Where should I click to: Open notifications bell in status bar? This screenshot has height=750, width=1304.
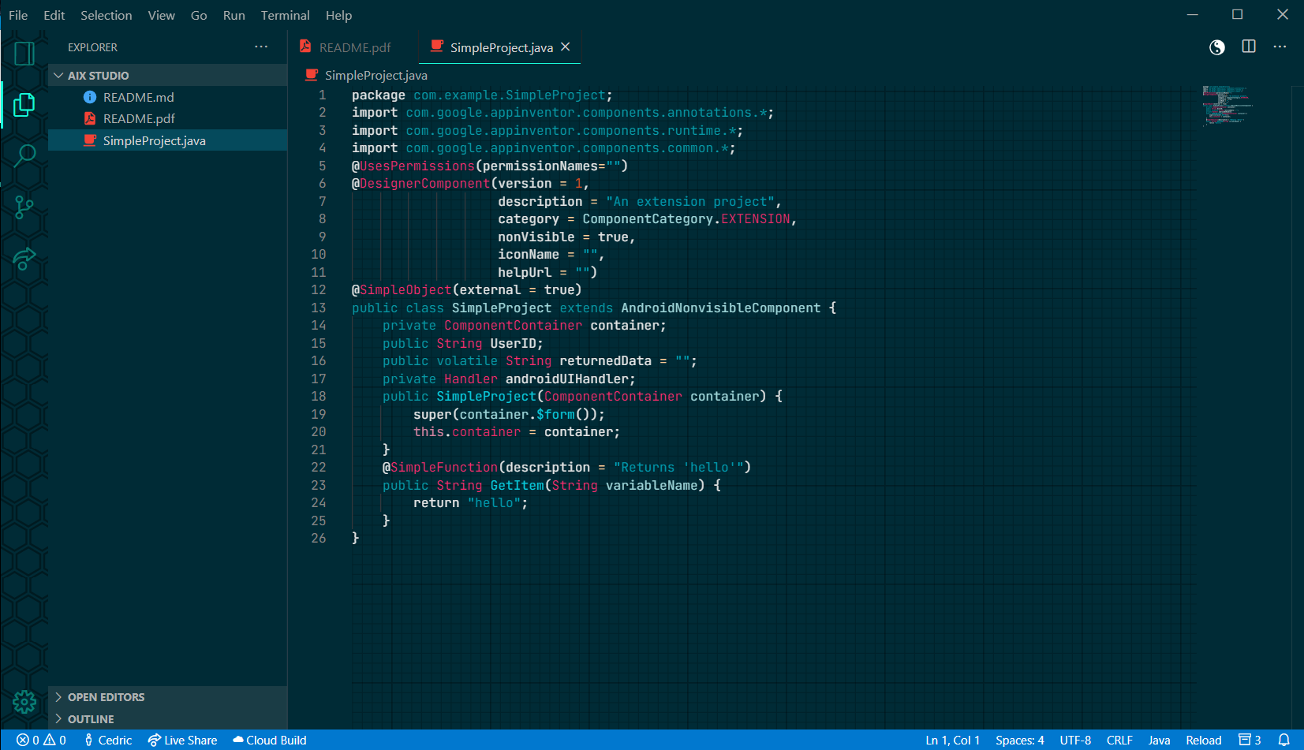[1283, 740]
